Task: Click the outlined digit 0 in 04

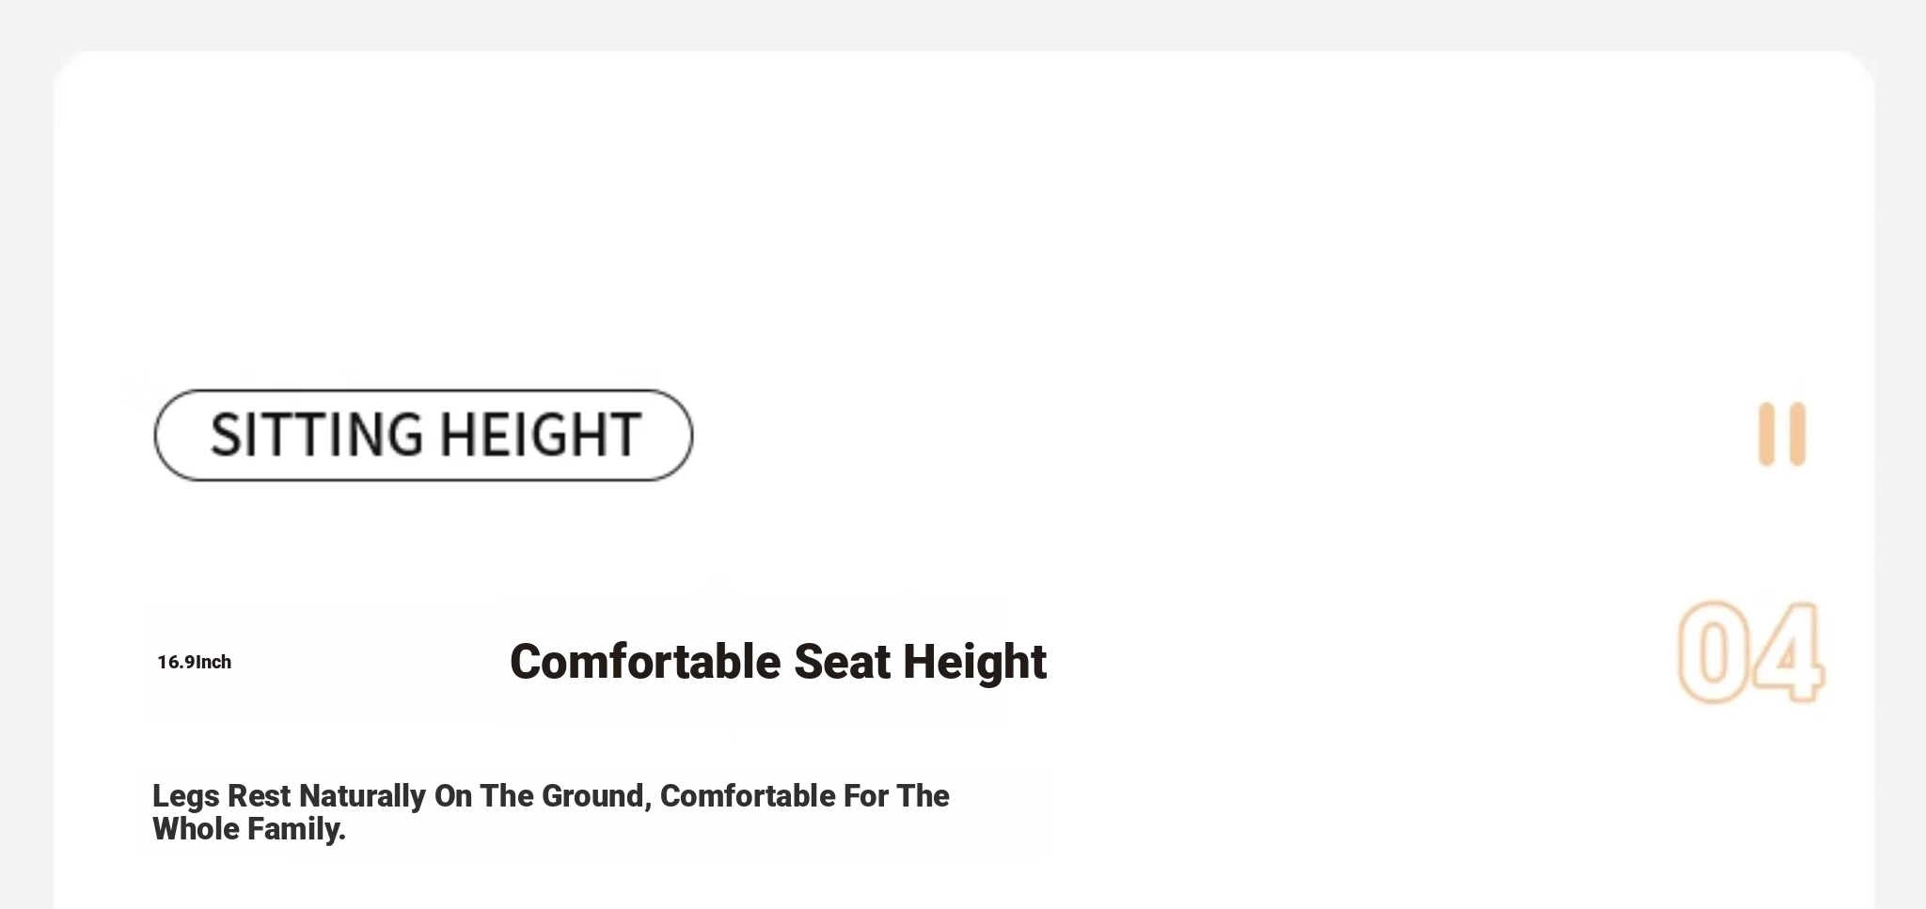Action: tap(1713, 652)
